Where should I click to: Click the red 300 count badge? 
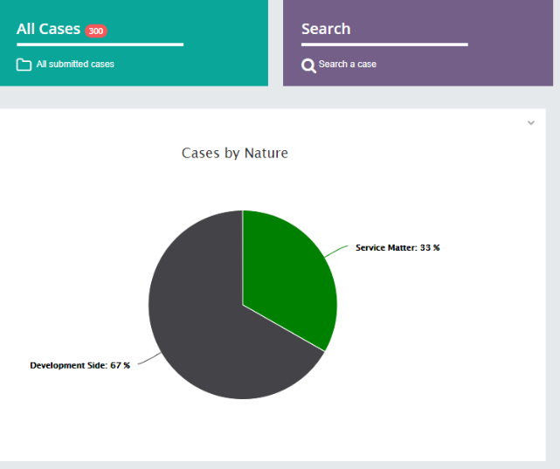pos(96,31)
